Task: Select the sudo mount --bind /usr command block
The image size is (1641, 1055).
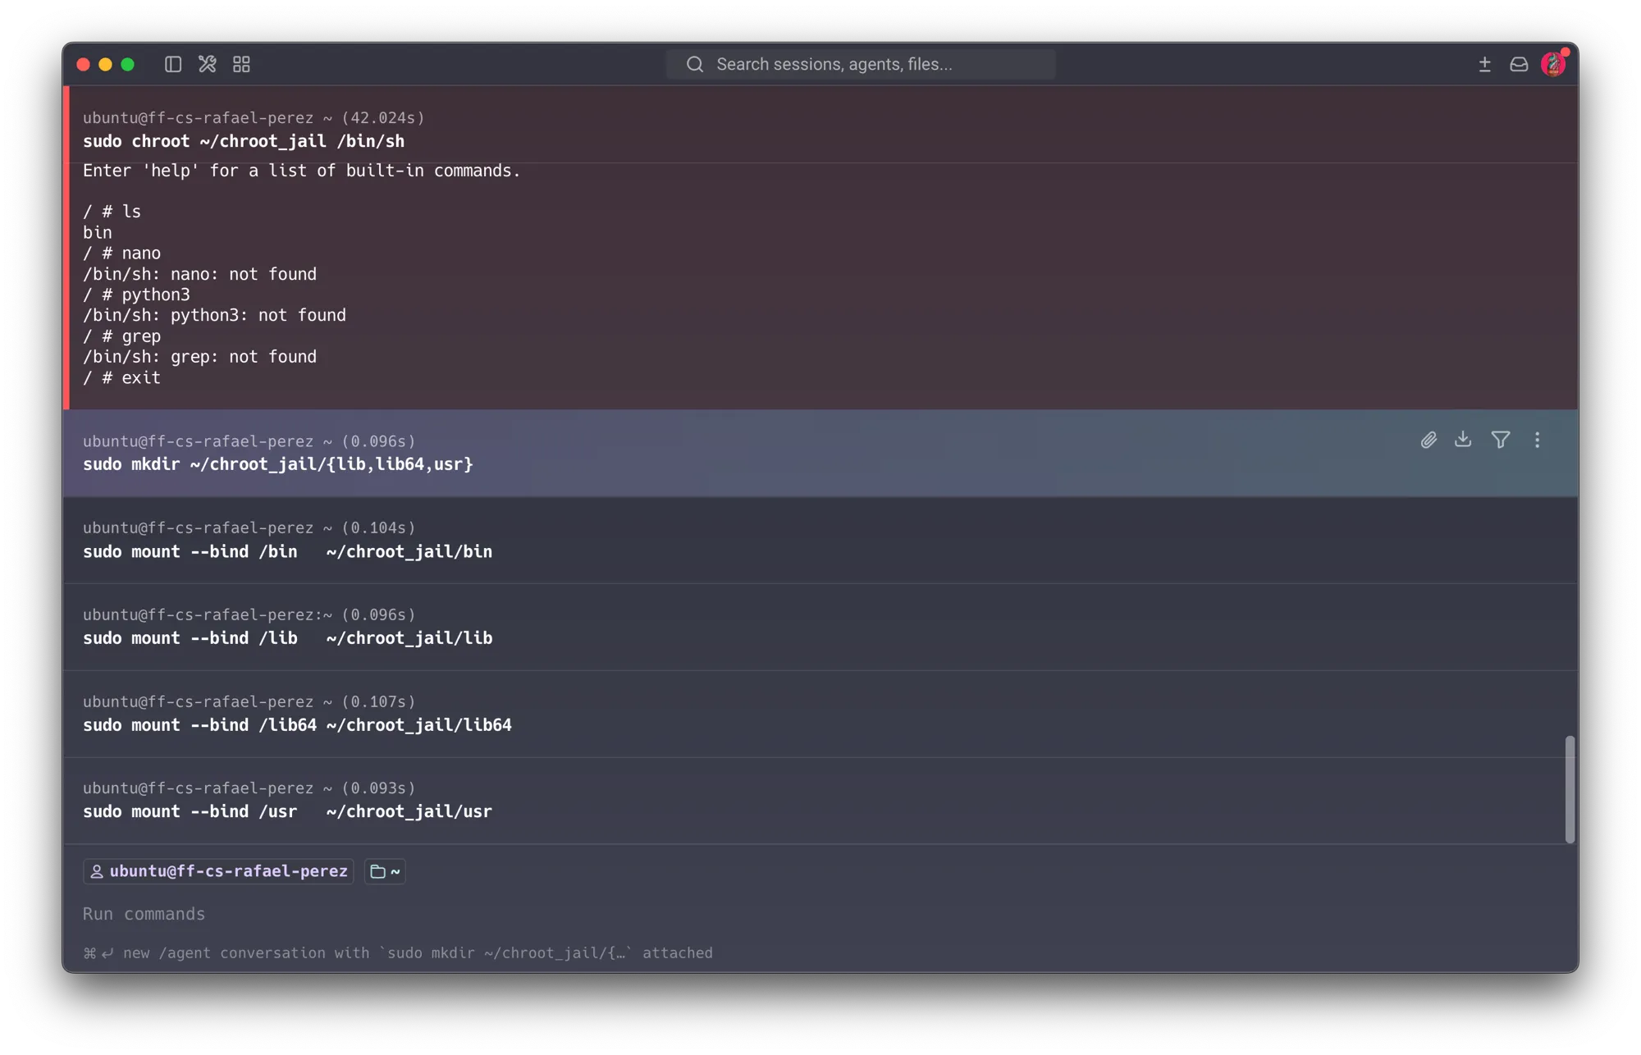Action: (x=820, y=800)
